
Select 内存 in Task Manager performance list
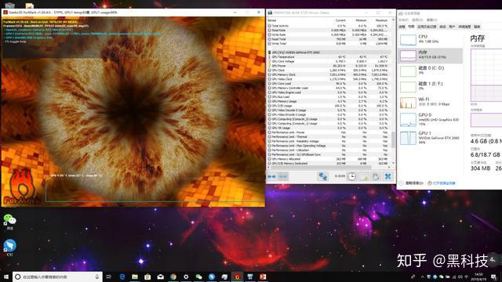(x=431, y=56)
